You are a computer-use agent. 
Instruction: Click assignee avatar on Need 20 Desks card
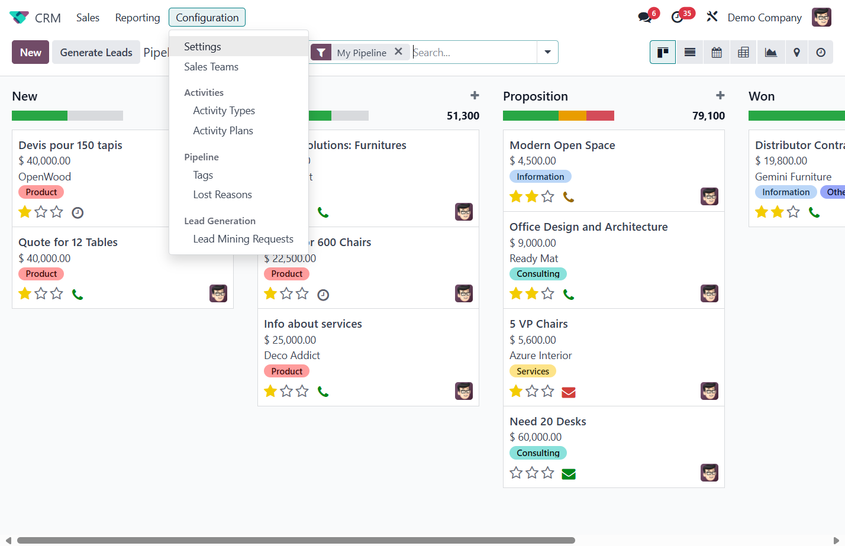(709, 473)
